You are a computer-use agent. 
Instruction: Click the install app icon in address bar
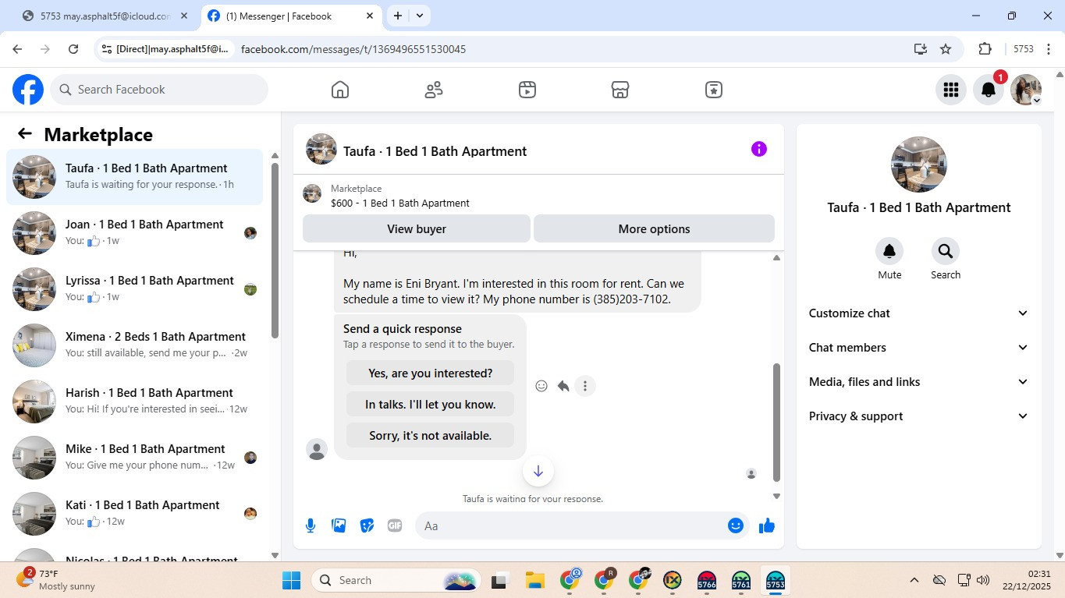click(x=921, y=49)
